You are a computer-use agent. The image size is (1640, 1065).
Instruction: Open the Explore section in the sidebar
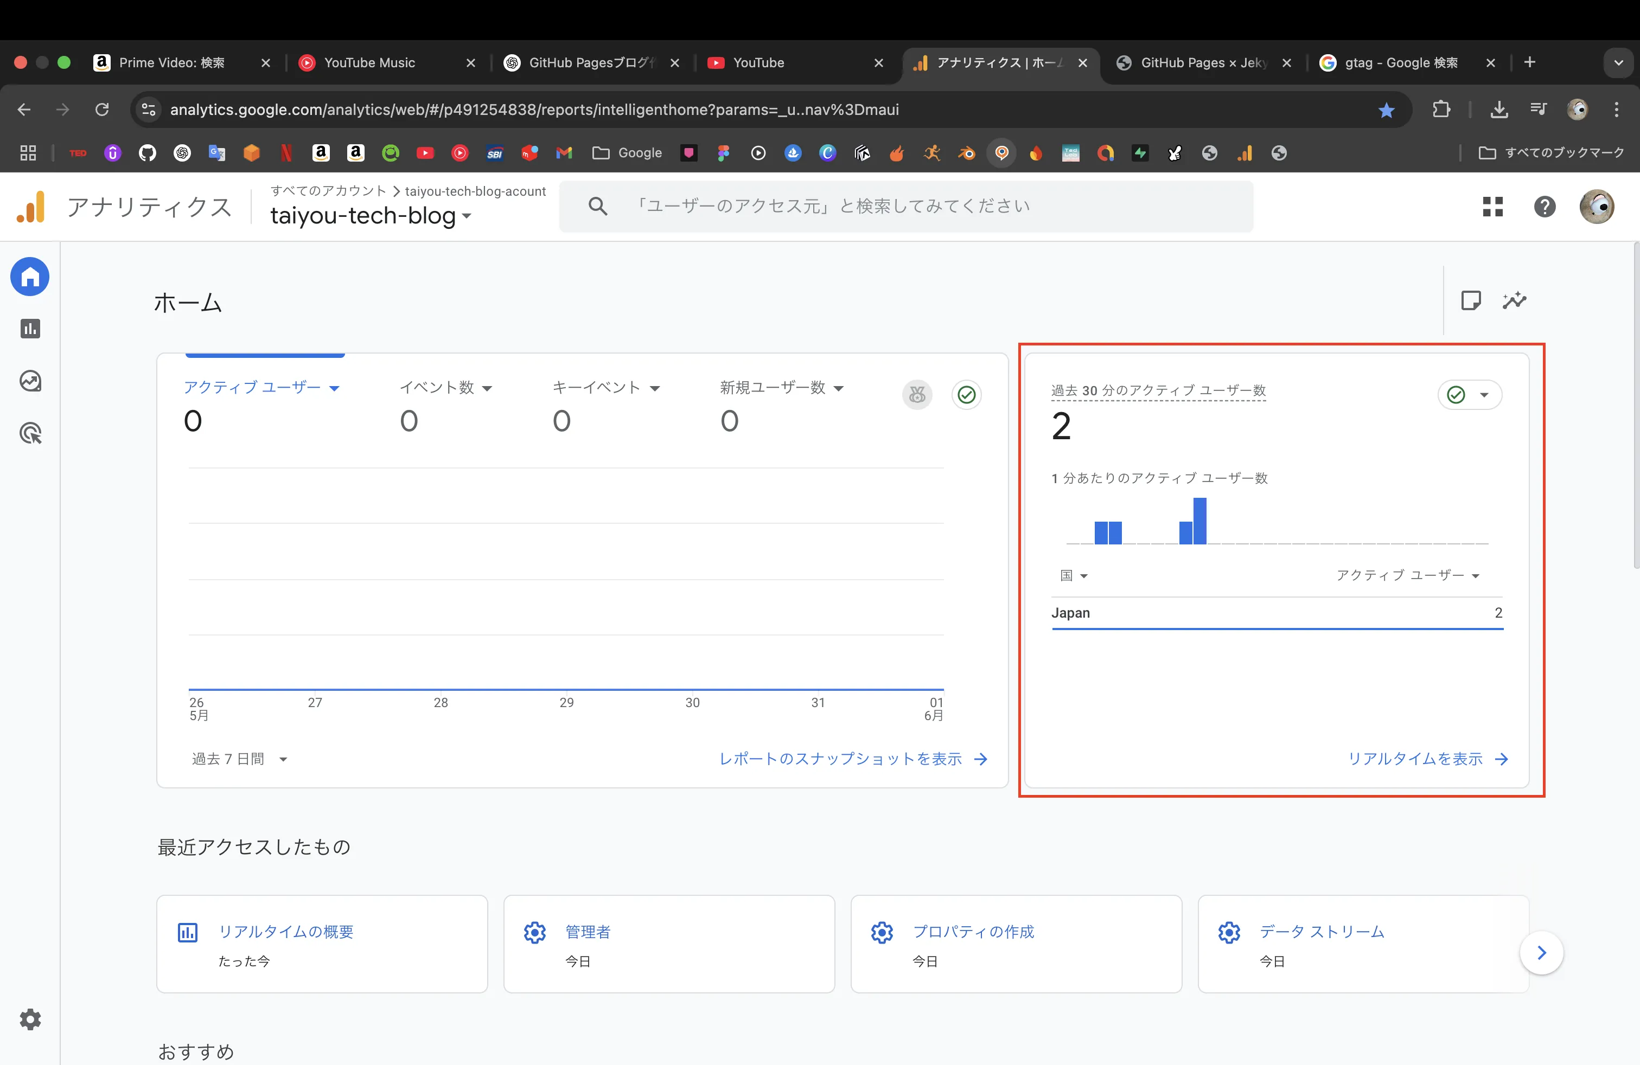coord(30,380)
